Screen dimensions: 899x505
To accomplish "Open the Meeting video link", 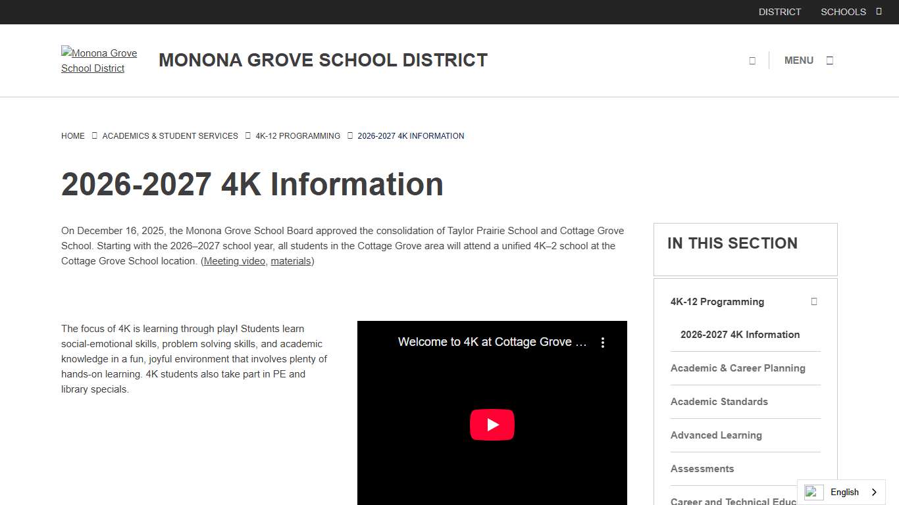I will 234,261.
